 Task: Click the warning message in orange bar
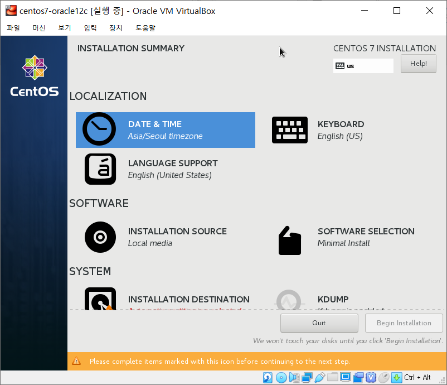point(220,362)
